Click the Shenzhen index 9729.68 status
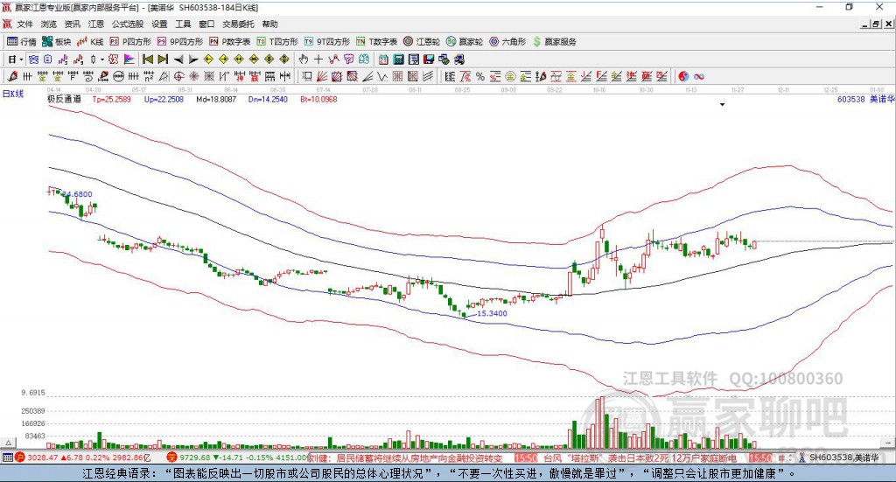This screenshot has width=896, height=482. pos(238,458)
